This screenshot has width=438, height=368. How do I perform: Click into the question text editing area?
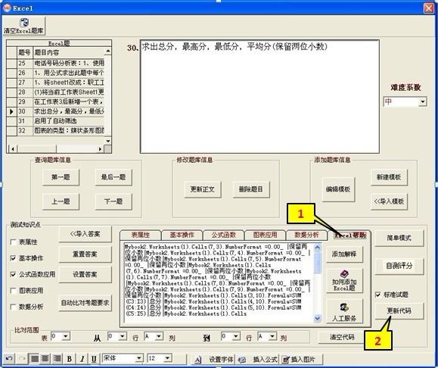[259, 97]
